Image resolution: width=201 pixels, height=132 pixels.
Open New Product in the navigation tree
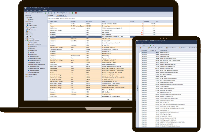point(33,42)
